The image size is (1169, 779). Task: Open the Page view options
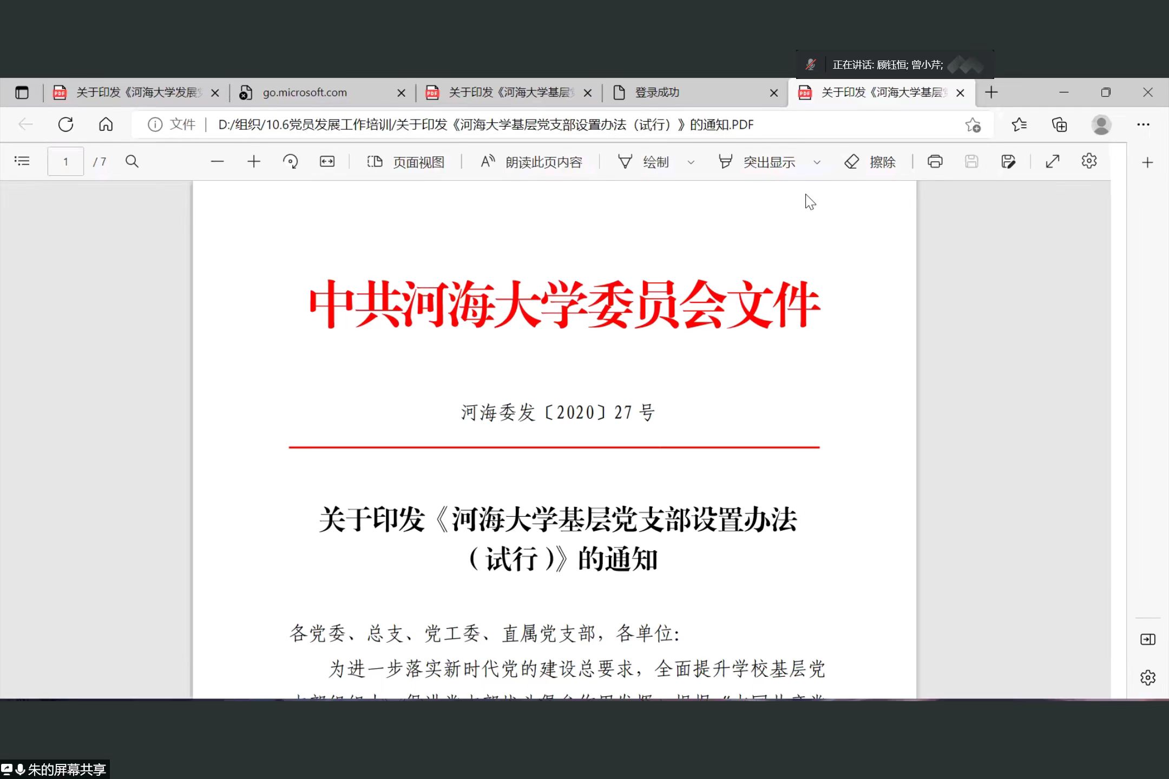click(405, 162)
